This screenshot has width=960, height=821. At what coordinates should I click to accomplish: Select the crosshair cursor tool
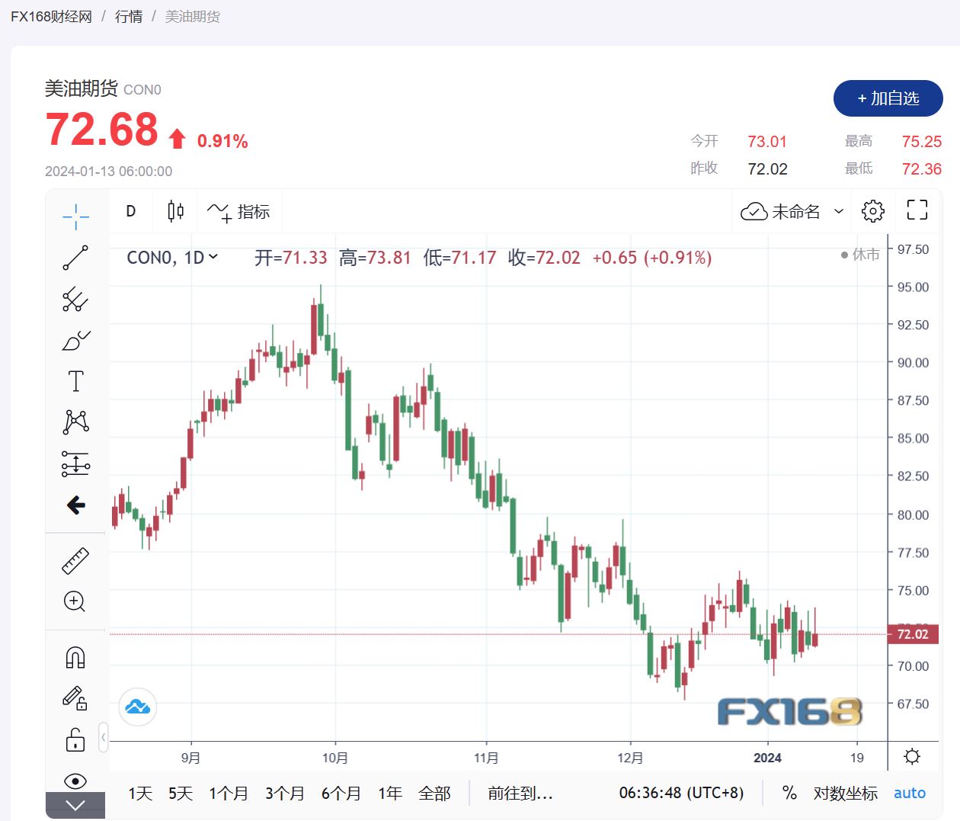click(x=75, y=216)
